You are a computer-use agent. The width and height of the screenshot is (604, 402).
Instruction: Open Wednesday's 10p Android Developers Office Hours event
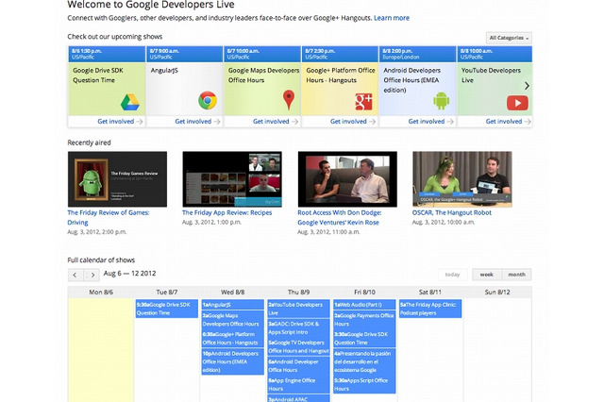pyautogui.click(x=233, y=361)
